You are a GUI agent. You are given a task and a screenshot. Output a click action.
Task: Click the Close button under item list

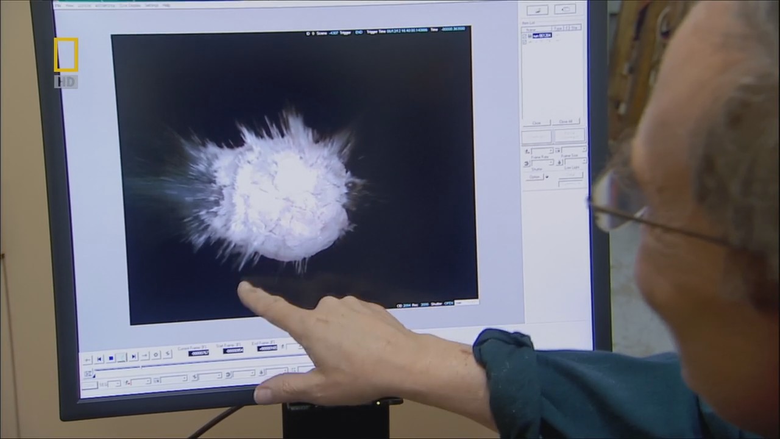[x=536, y=123]
